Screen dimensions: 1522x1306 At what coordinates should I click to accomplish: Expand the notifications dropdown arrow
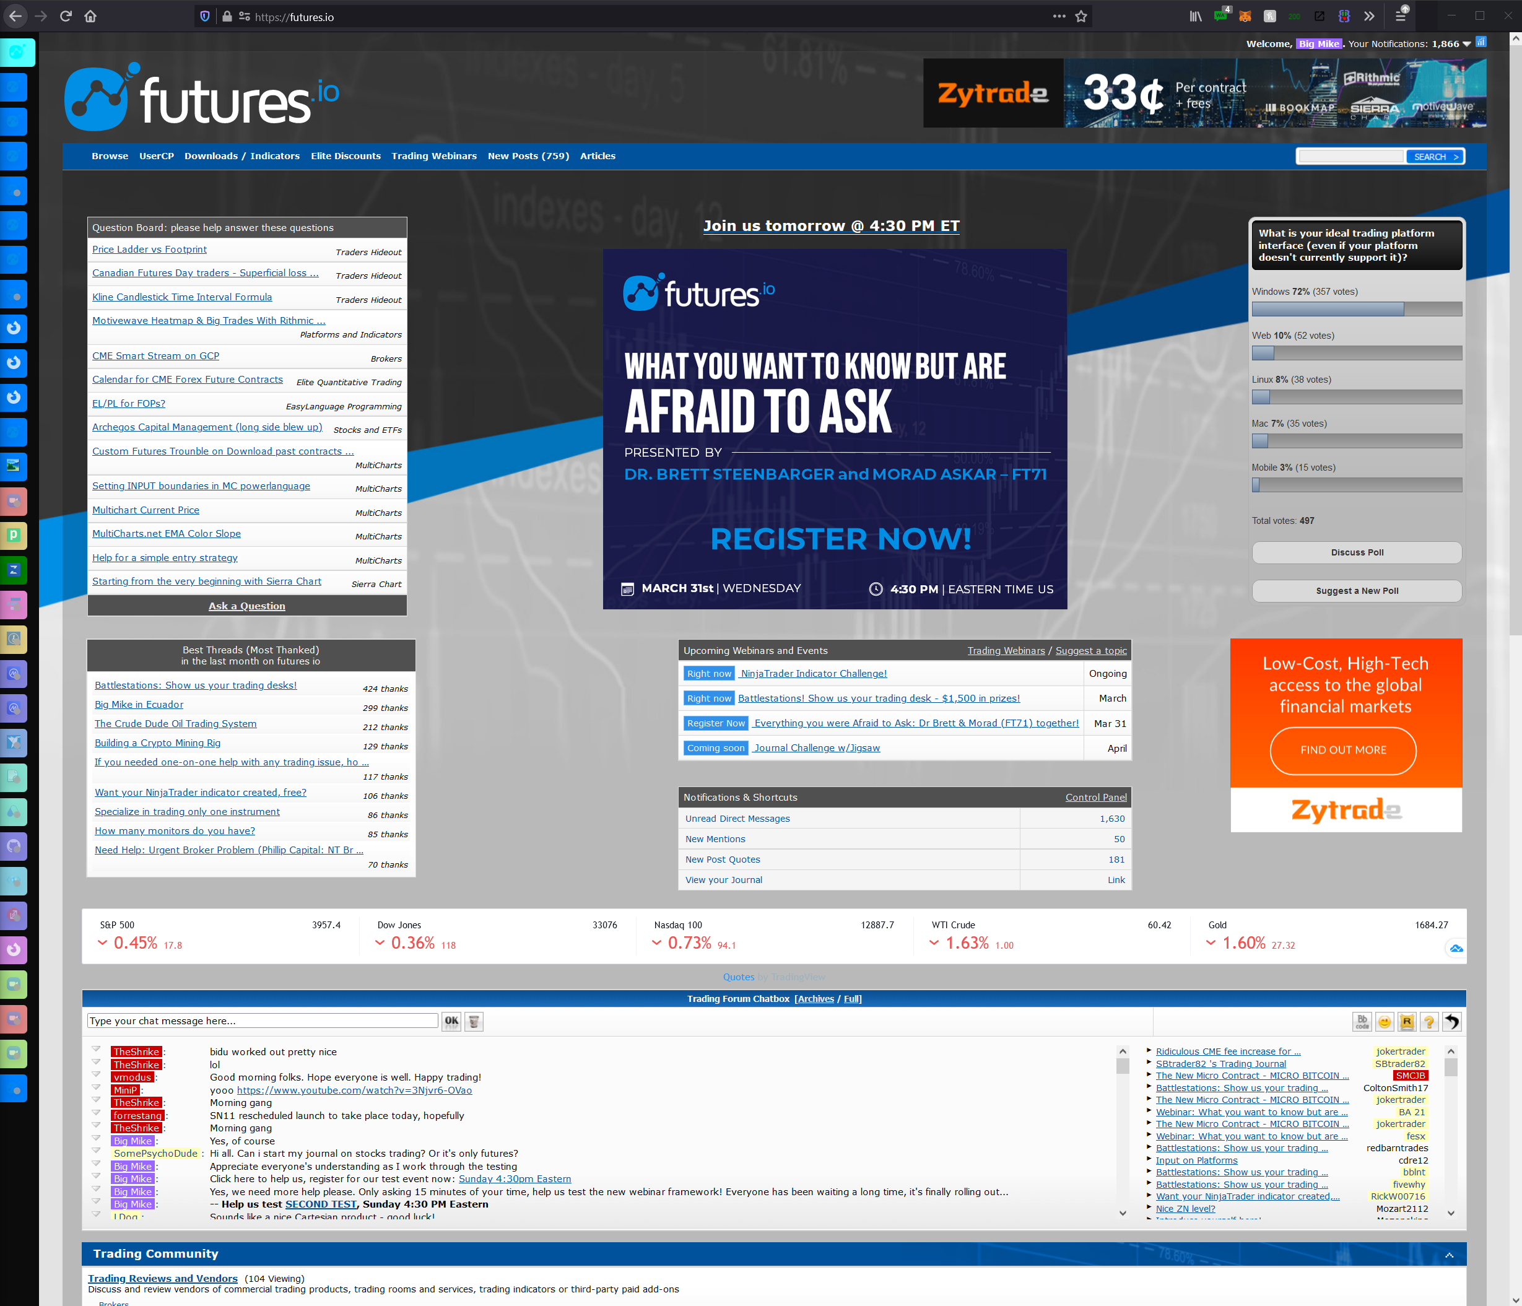1467,44
